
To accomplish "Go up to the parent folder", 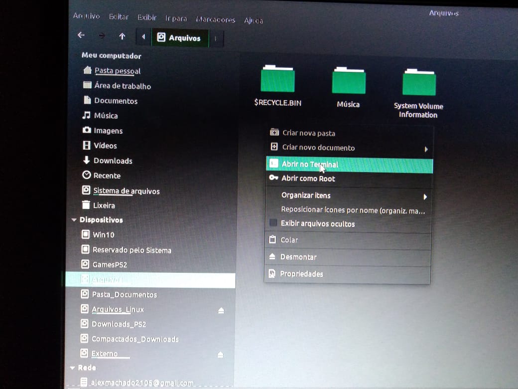I will pos(122,36).
